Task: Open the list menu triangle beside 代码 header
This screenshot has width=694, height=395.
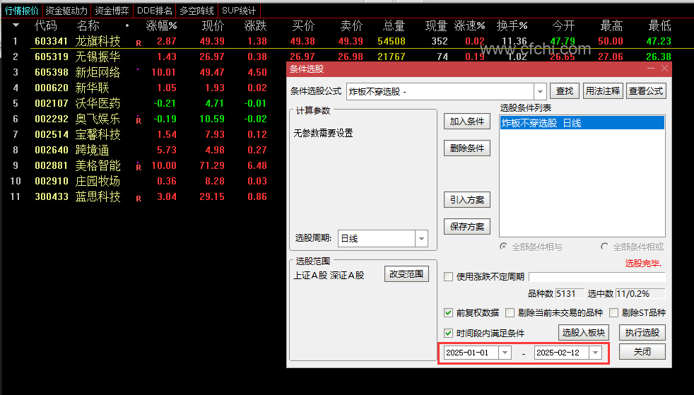Action: pyautogui.click(x=16, y=25)
